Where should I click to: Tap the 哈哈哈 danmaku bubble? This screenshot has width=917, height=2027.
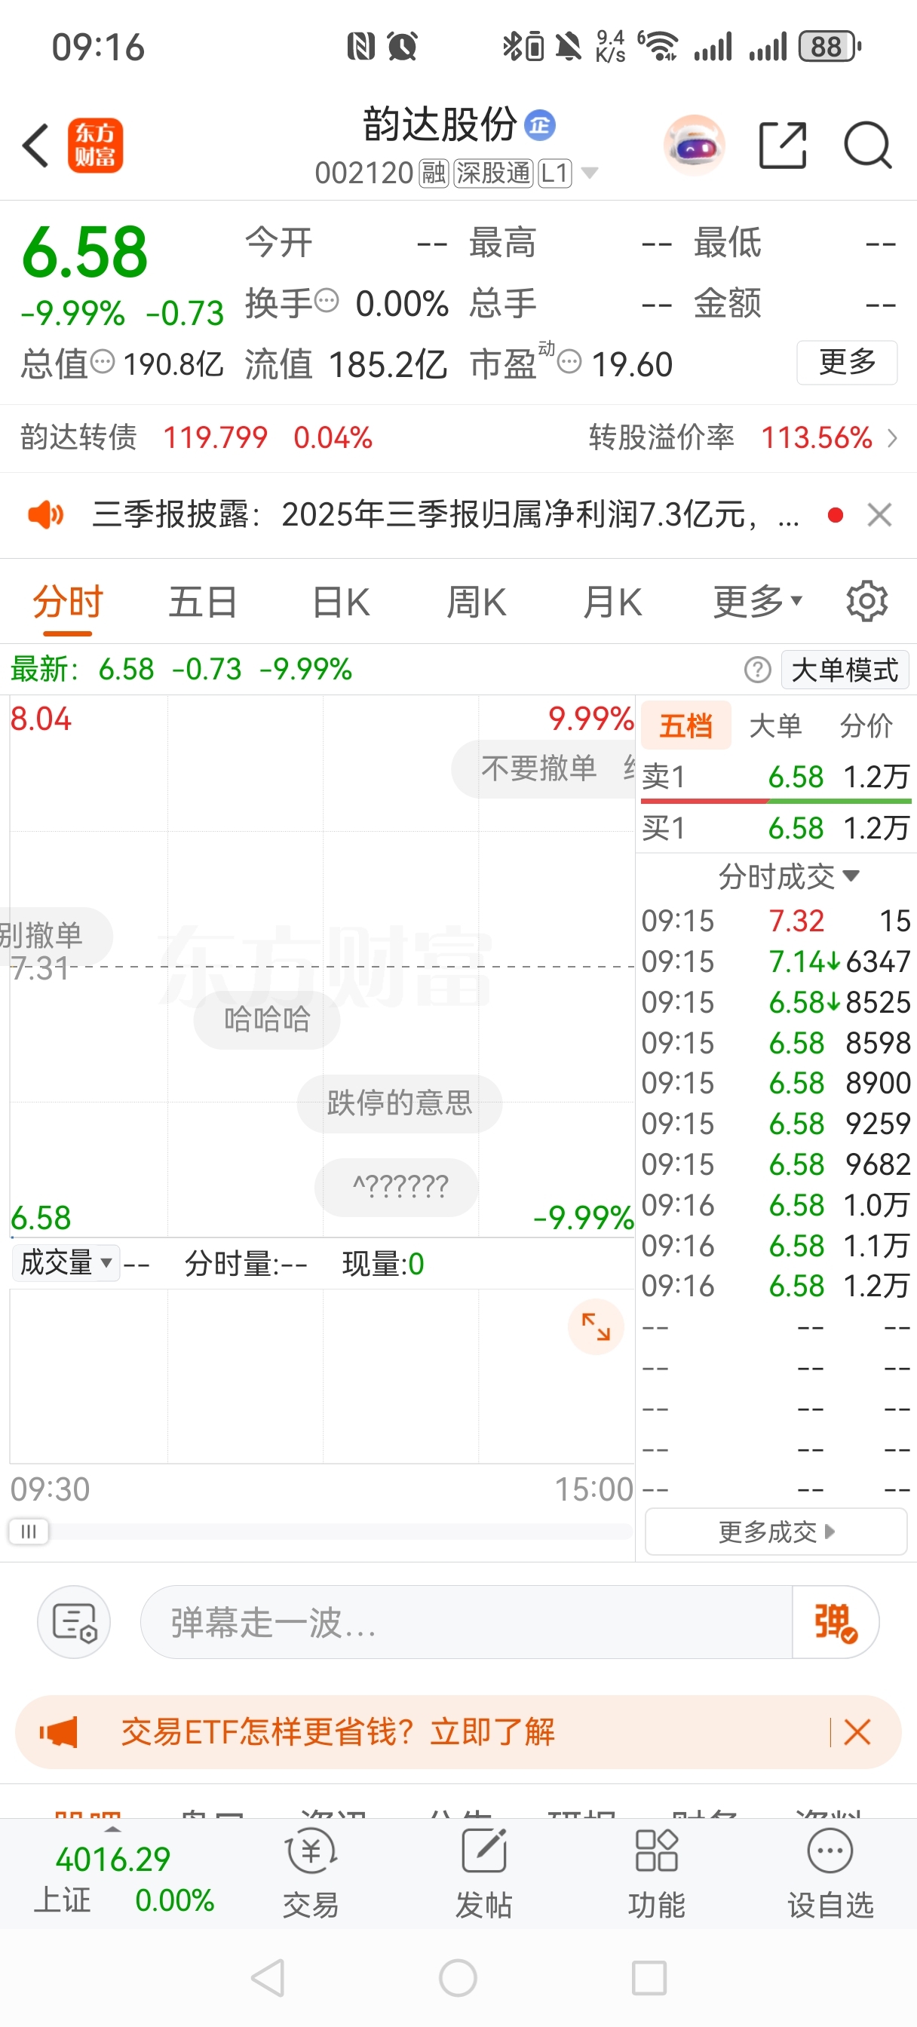click(x=267, y=1020)
